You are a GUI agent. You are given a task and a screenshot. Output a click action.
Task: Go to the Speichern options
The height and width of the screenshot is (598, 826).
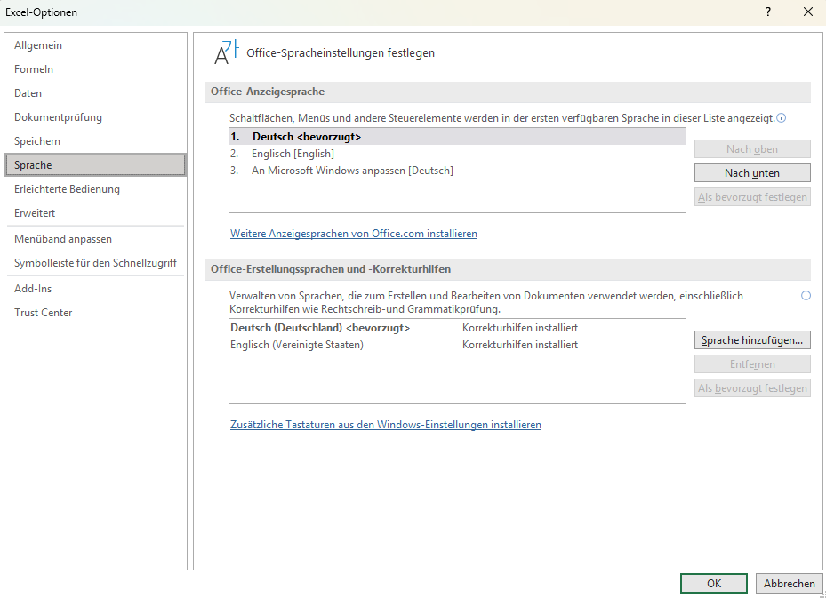[37, 141]
